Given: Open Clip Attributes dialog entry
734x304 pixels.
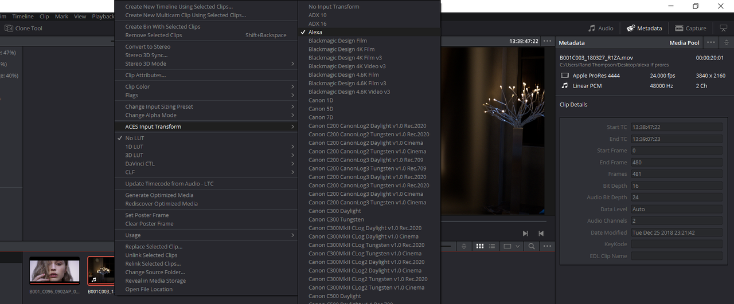Looking at the screenshot, I should pos(206,75).
